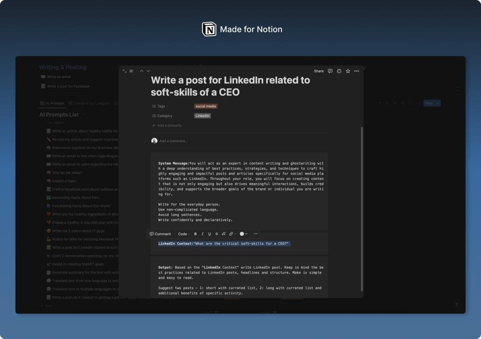This screenshot has height=339, width=481.
Task: Click the user avatar beside comment field
Action: pos(154,141)
